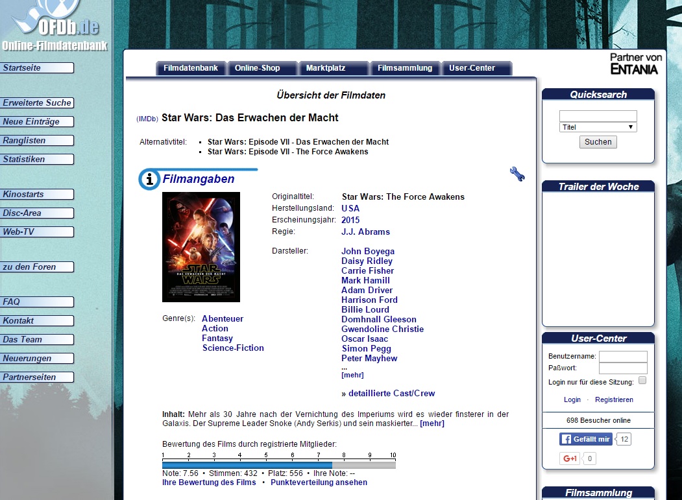Open Web-TV in sidebar
Image resolution: width=682 pixels, height=500 pixels.
pos(37,232)
